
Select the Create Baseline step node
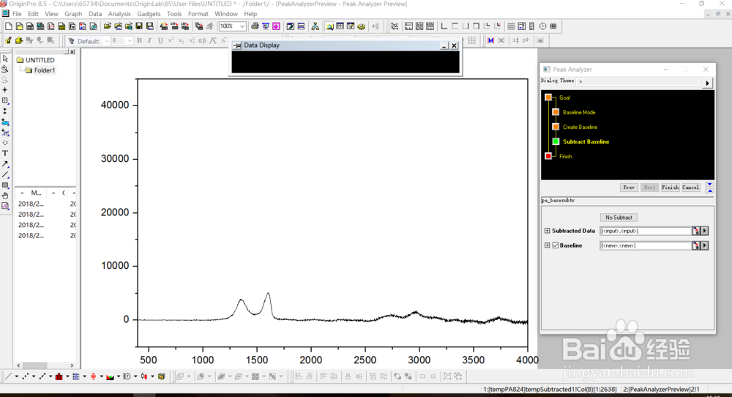556,127
